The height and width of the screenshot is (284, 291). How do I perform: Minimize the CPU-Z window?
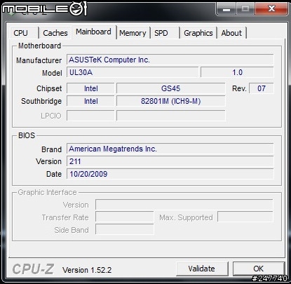click(226, 8)
